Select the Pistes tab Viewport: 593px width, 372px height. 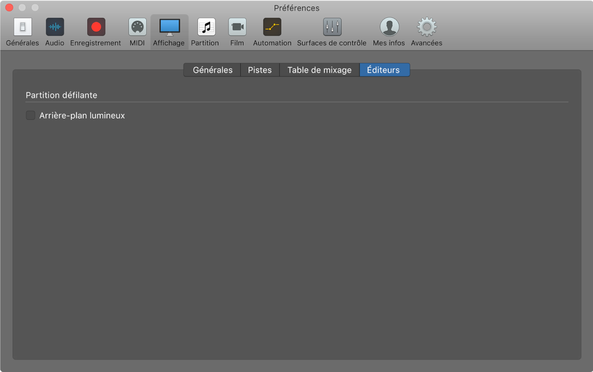tap(260, 70)
